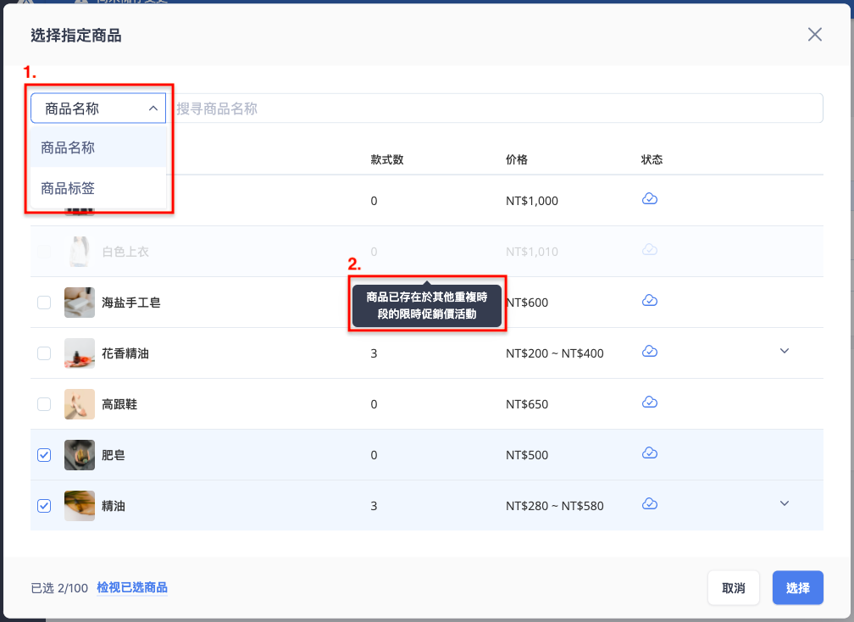Check the 海盐手工皂 checkbox
This screenshot has height=622, width=854.
click(44, 303)
